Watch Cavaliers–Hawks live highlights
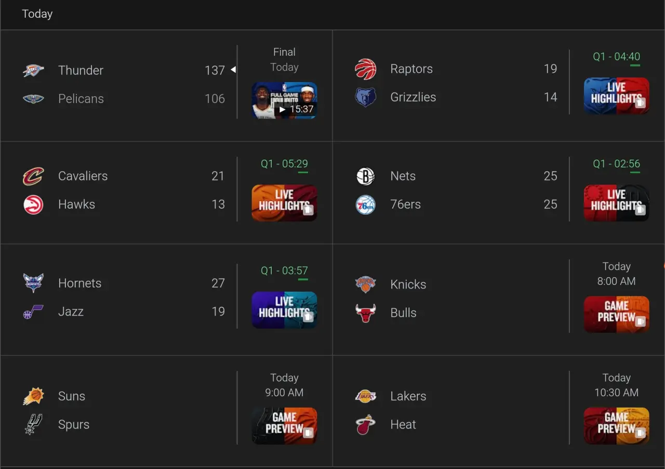The height and width of the screenshot is (469, 665). click(284, 203)
